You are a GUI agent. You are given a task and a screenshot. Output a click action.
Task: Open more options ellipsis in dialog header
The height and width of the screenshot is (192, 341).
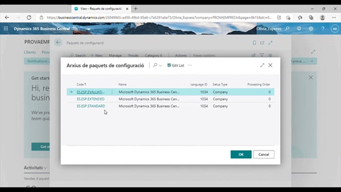[x=190, y=65]
